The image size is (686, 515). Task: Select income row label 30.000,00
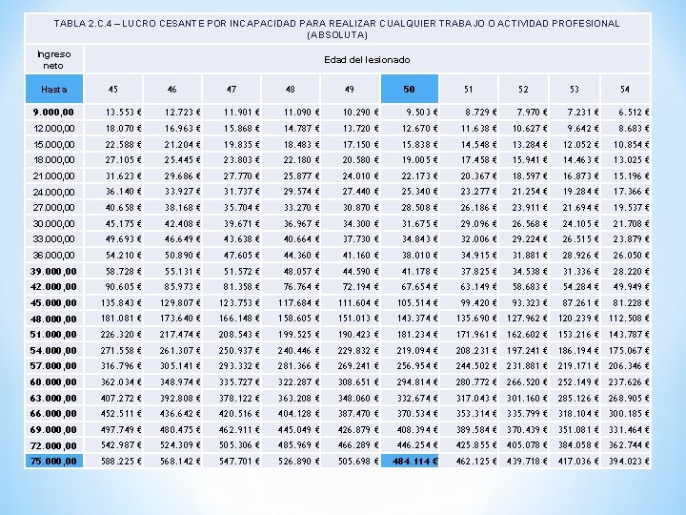click(53, 224)
